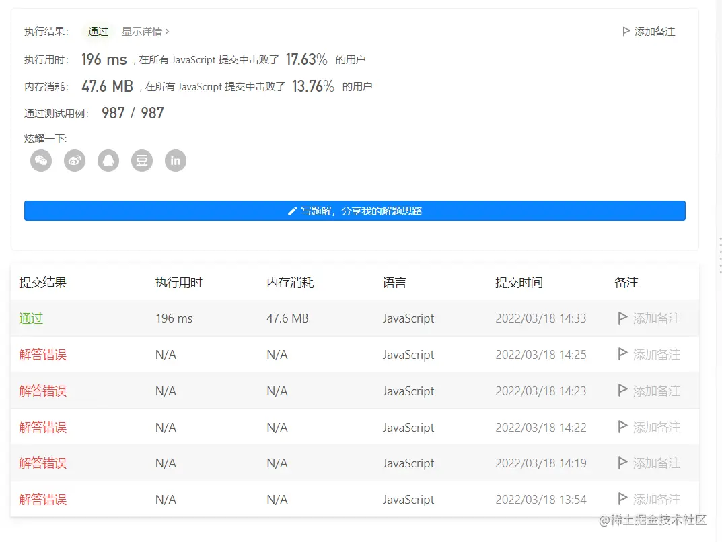
Task: Share result via WeChat icon
Action: 41,160
